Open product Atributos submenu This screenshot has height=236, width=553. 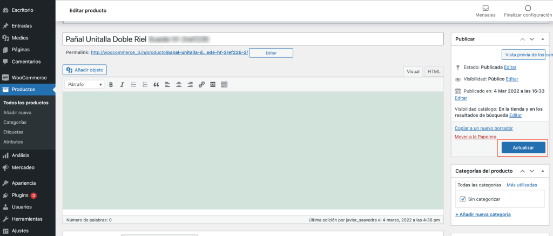(13, 142)
